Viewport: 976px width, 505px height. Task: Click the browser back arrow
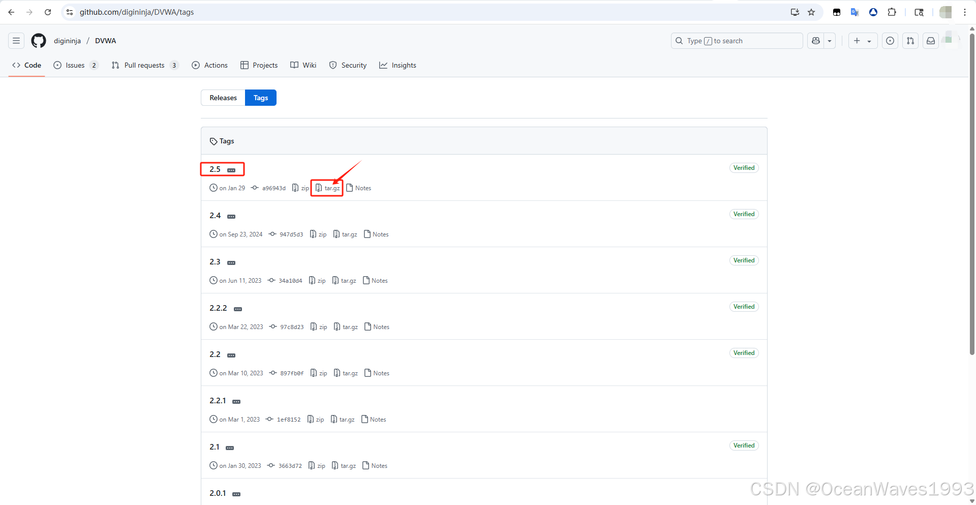click(x=11, y=12)
